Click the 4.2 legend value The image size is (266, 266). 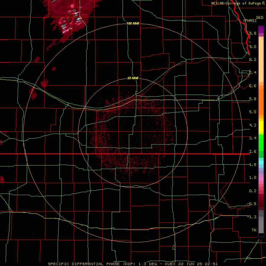point(253,125)
